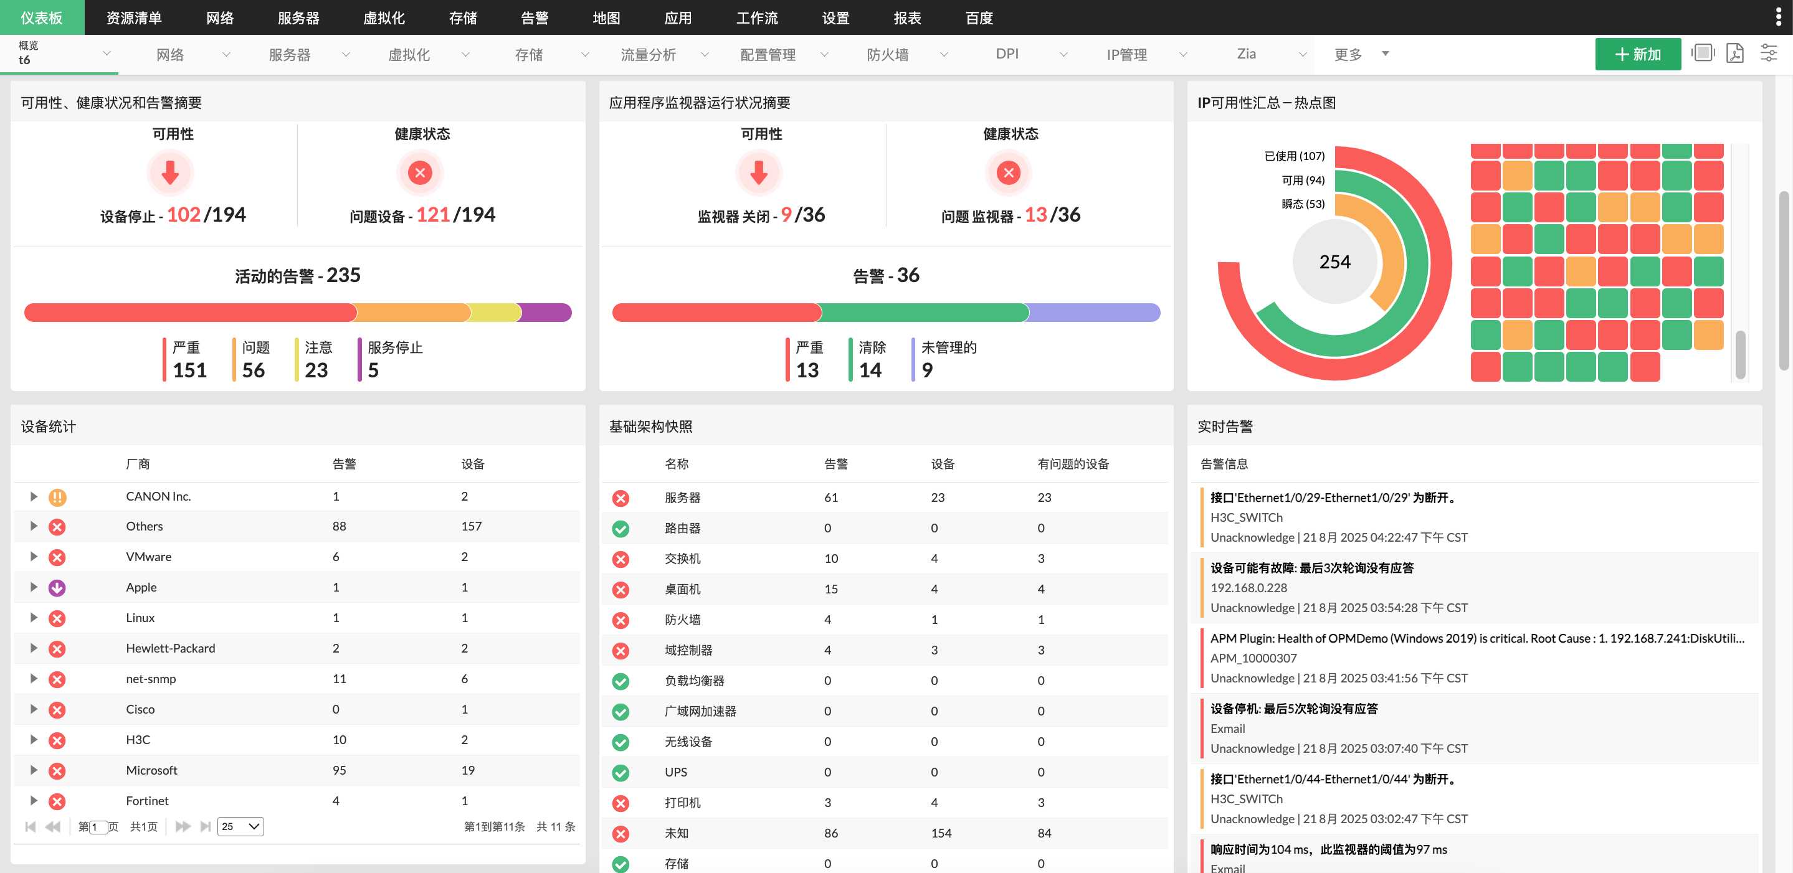Open the rows-per-page dropdown showing 25
This screenshot has width=1793, height=873.
(x=240, y=826)
